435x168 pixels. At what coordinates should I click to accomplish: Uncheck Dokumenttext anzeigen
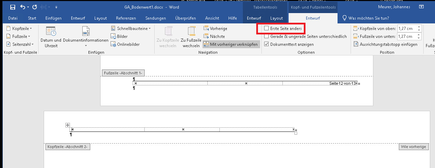[266, 44]
